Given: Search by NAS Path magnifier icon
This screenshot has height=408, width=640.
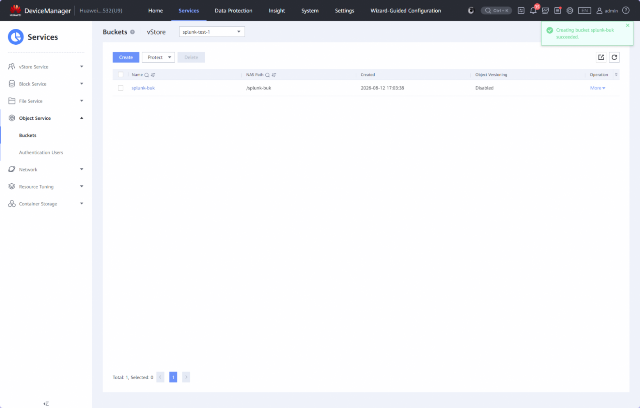Looking at the screenshot, I should pyautogui.click(x=267, y=75).
